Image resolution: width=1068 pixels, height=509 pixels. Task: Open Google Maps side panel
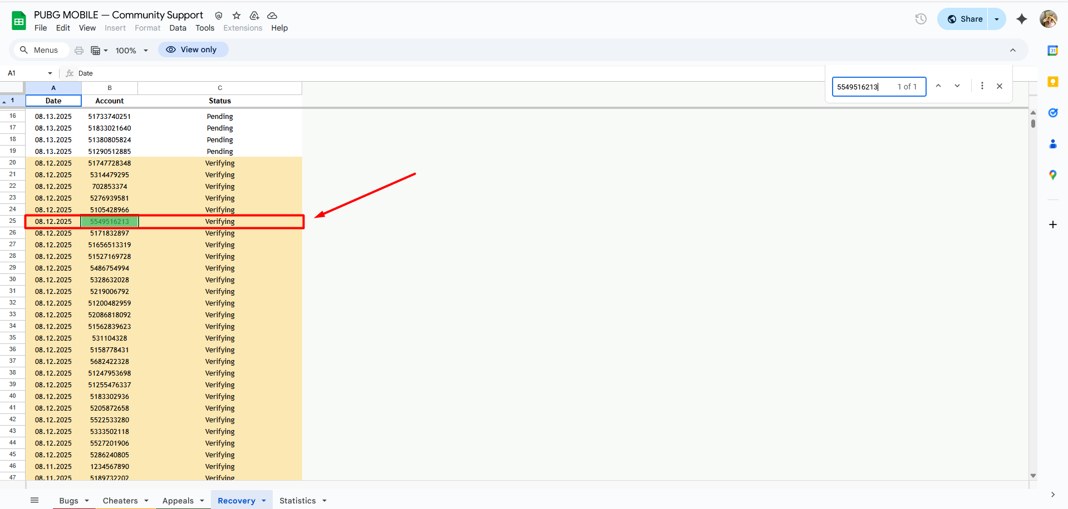1053,175
